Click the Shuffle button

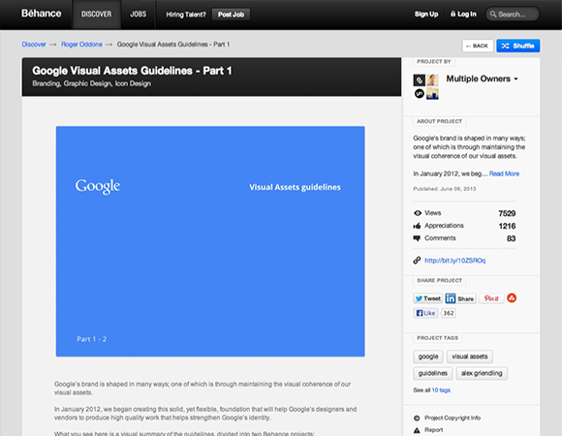pos(518,46)
